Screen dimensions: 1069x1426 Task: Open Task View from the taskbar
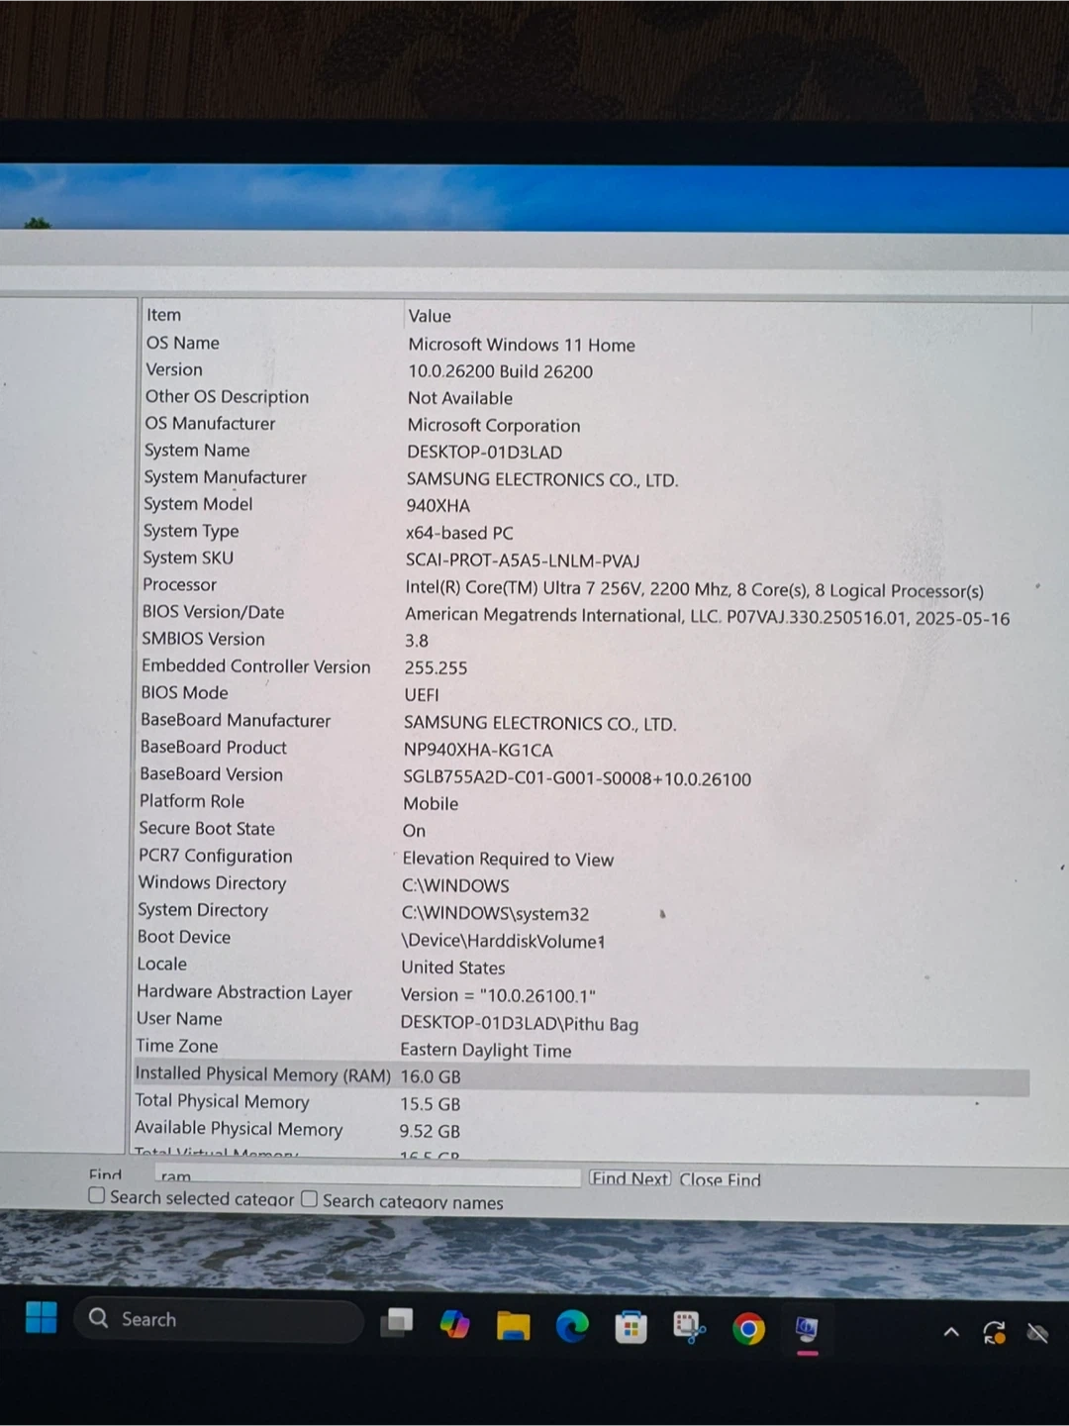[397, 1323]
